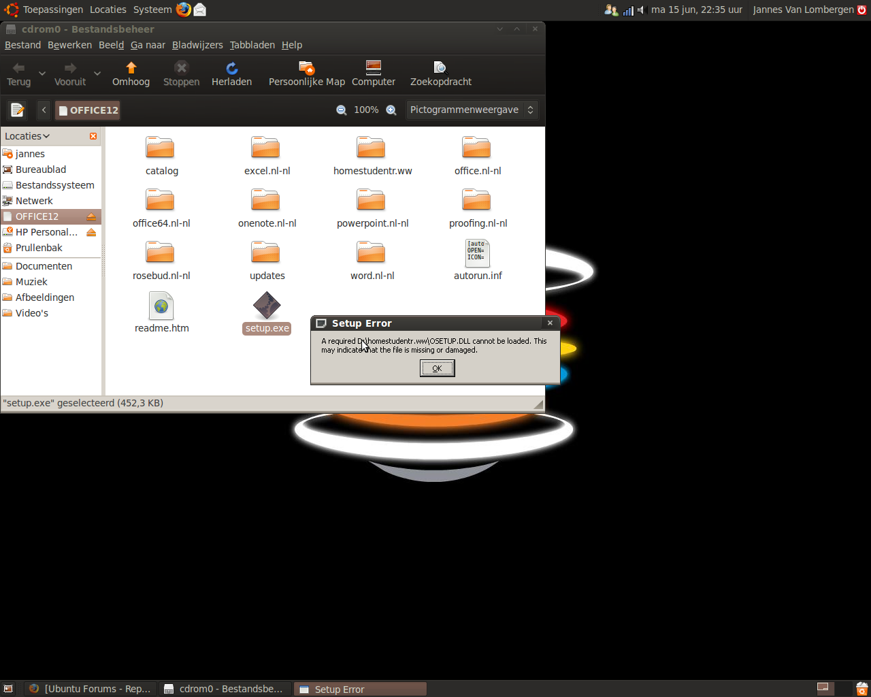Click Show Desktop icon in bottom panel

tap(8, 689)
